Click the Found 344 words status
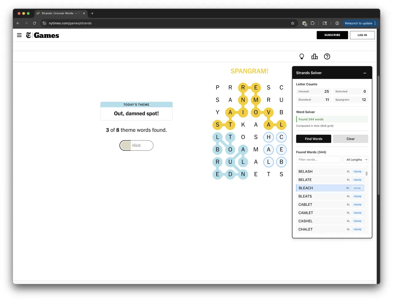The height and width of the screenshot is (301, 393). 332,119
